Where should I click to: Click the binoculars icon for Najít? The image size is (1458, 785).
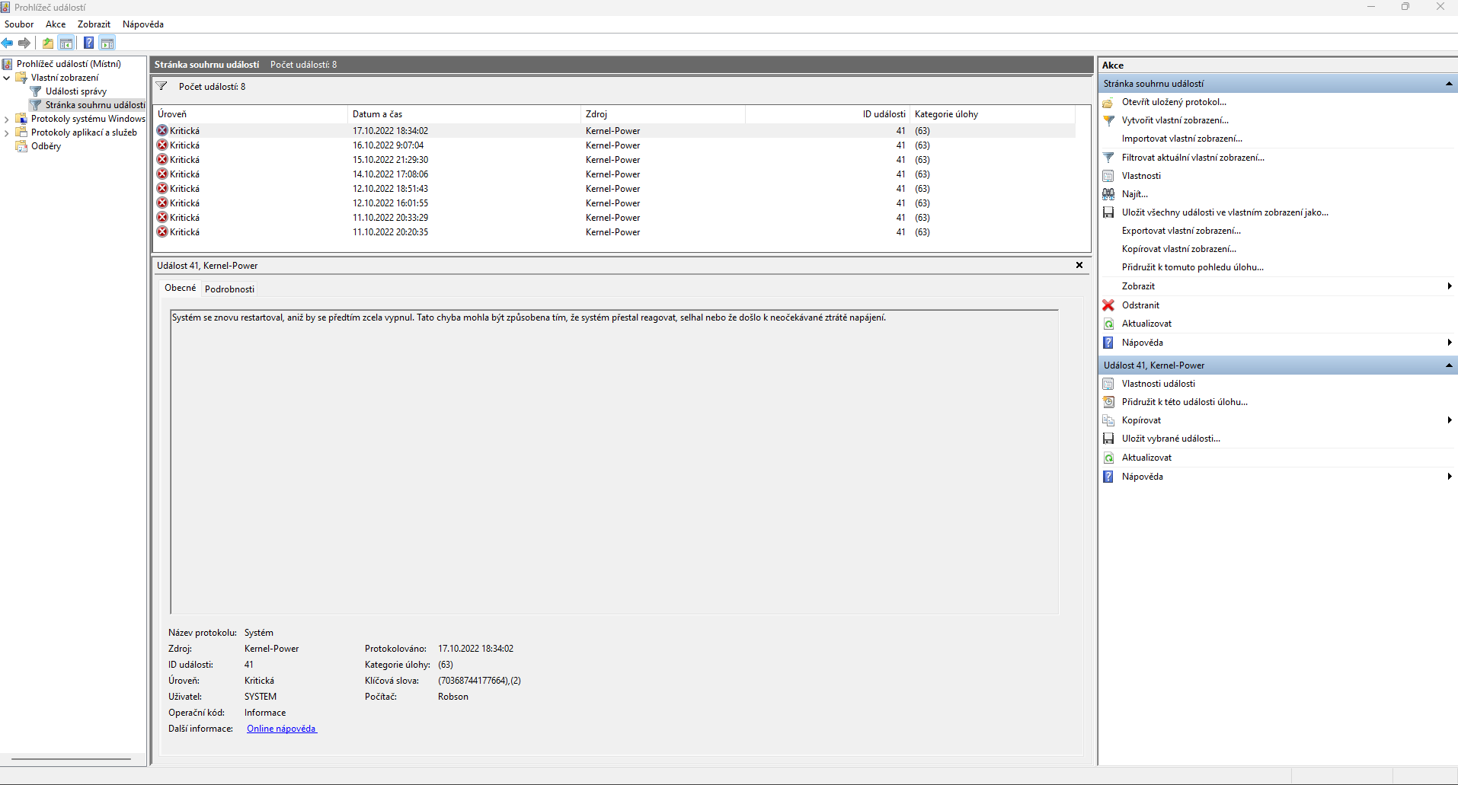pyautogui.click(x=1108, y=194)
